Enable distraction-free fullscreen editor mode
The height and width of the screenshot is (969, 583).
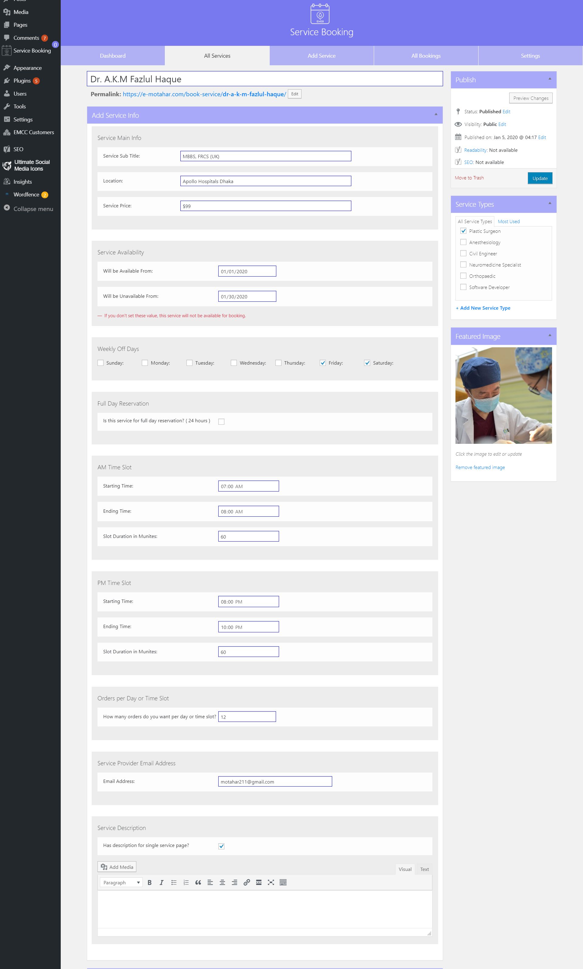pos(271,882)
